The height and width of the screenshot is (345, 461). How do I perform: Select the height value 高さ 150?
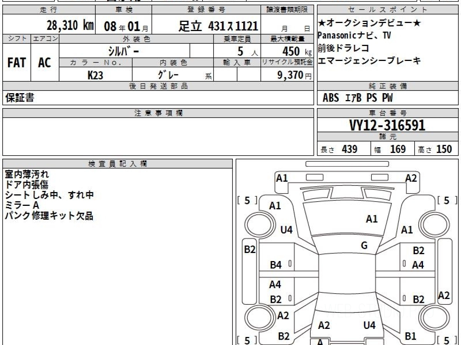tap(435, 149)
